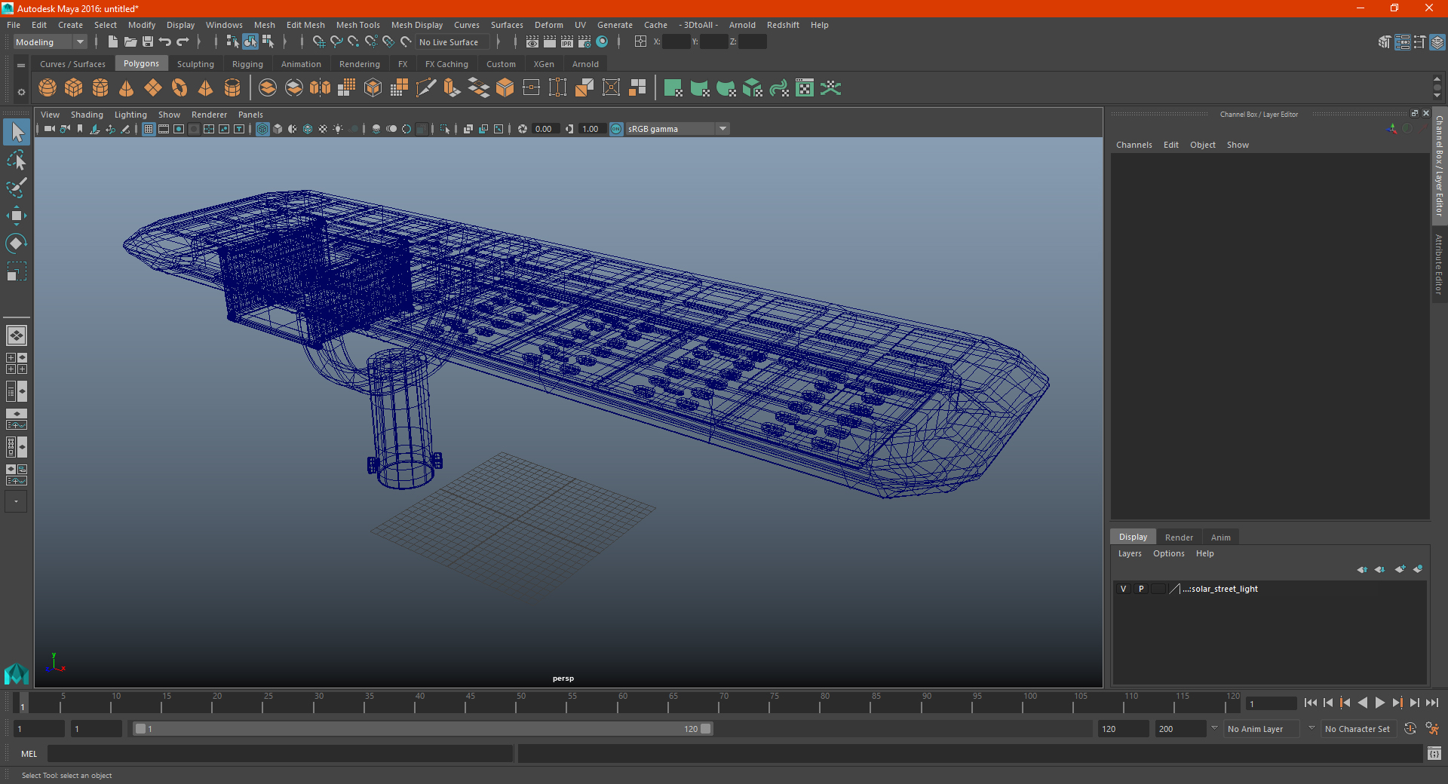Viewport: 1448px width, 784px height.
Task: Create a polygon sphere from the shelf
Action: click(x=48, y=88)
